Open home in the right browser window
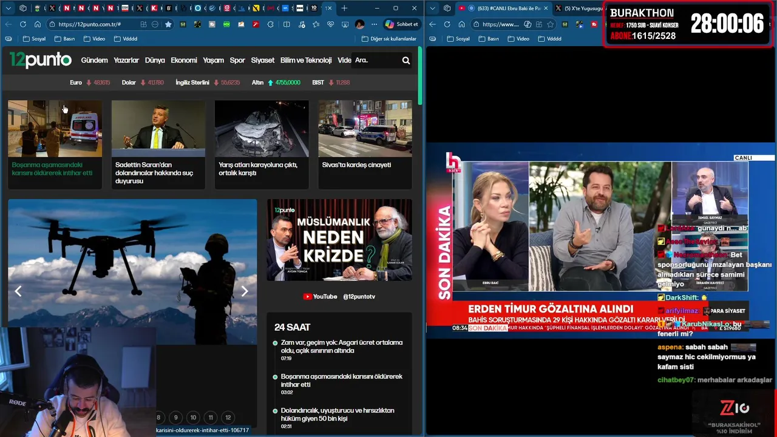The image size is (777, 437). pyautogui.click(x=462, y=24)
